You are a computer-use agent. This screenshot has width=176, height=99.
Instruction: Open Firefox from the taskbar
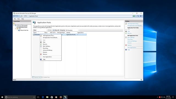61,97
